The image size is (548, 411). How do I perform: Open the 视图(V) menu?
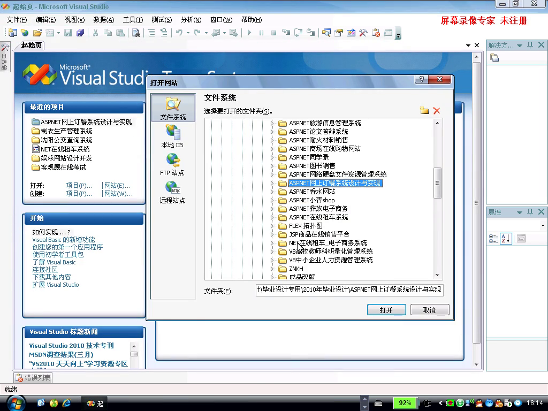point(74,20)
